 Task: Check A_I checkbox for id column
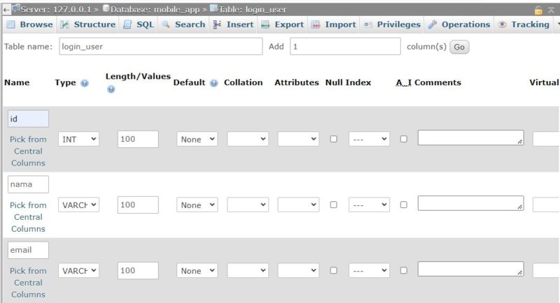[403, 139]
